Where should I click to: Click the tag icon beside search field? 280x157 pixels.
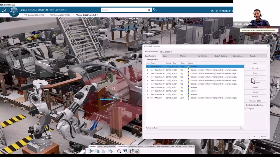pyautogui.click(x=155, y=10)
